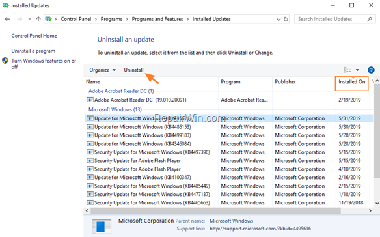The image size is (380, 237).
Task: Go back using the back arrow
Action: (7, 19)
